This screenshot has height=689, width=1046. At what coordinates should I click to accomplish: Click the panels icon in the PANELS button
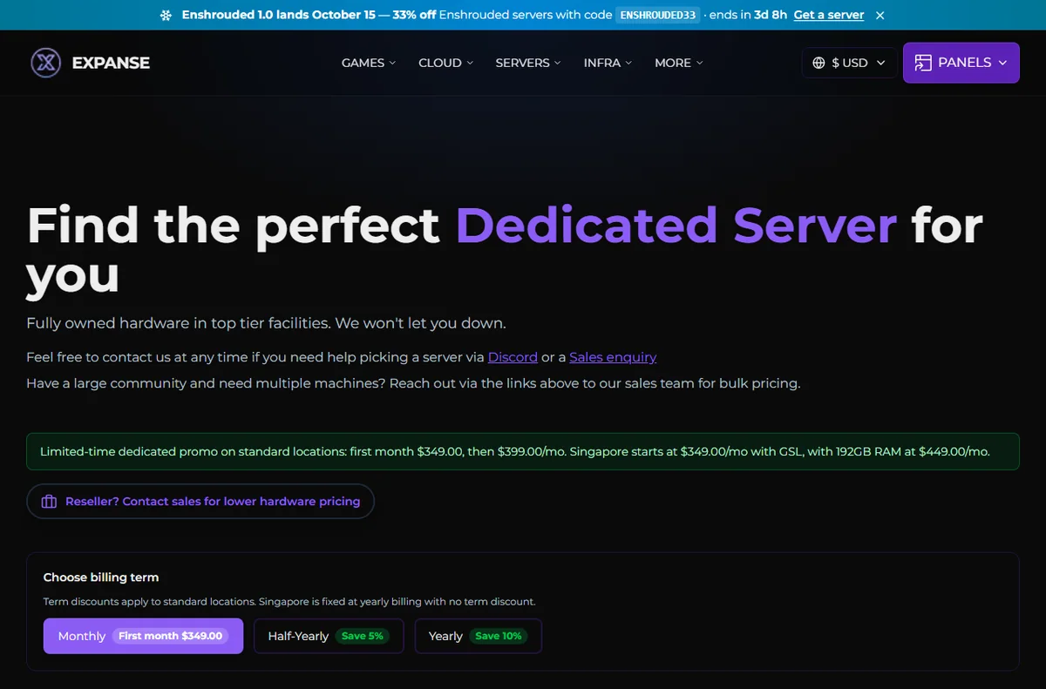pyautogui.click(x=922, y=63)
